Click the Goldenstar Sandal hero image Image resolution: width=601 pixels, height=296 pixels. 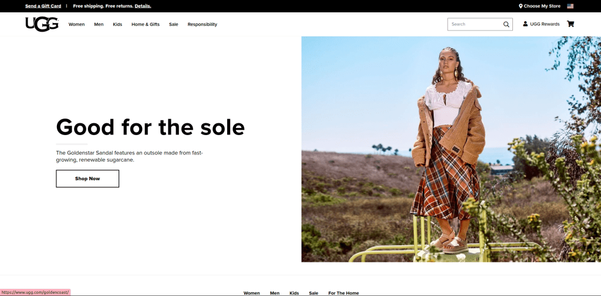pos(451,149)
